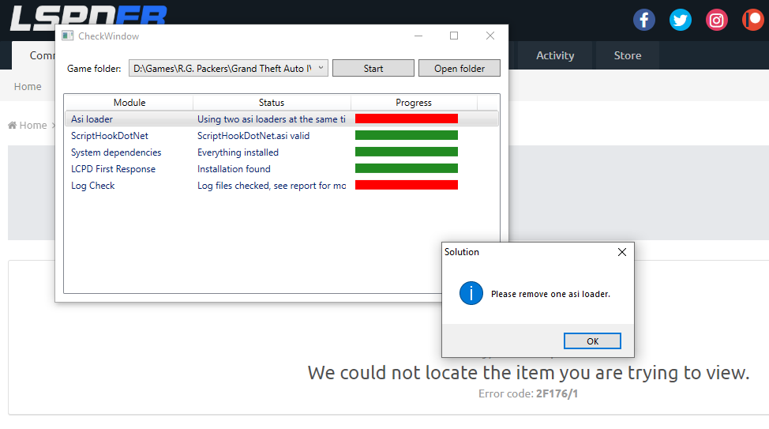769x429 pixels.
Task: Close the Solution dialog
Action: tap(622, 252)
